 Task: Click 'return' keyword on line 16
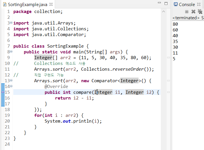63,98
